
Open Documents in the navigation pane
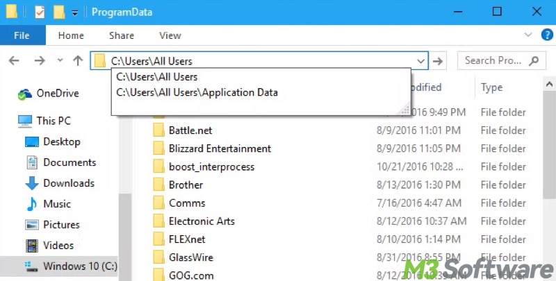69,162
